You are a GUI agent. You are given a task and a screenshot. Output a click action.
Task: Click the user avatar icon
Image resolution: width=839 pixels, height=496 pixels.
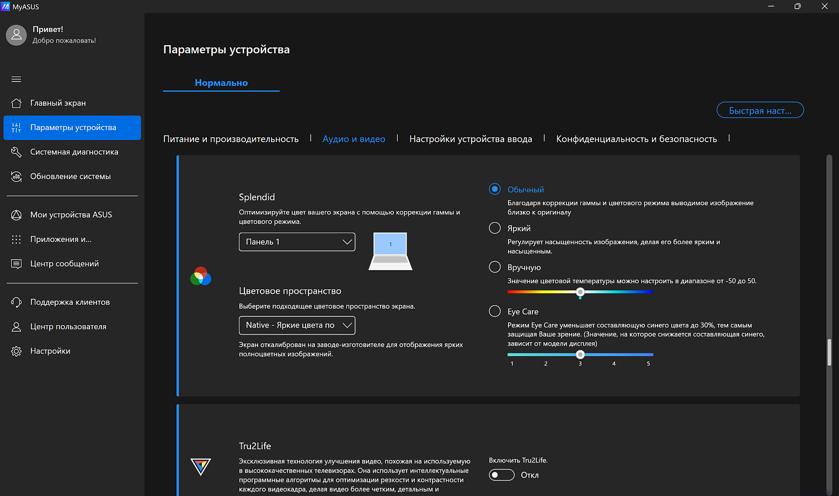pyautogui.click(x=17, y=35)
